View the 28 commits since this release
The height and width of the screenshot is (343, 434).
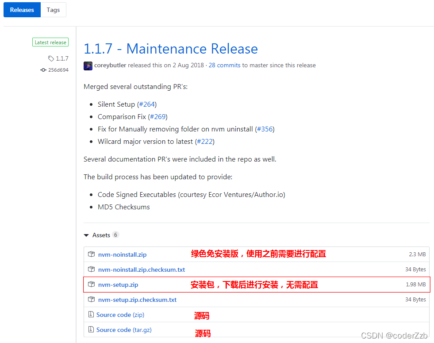tap(224, 66)
